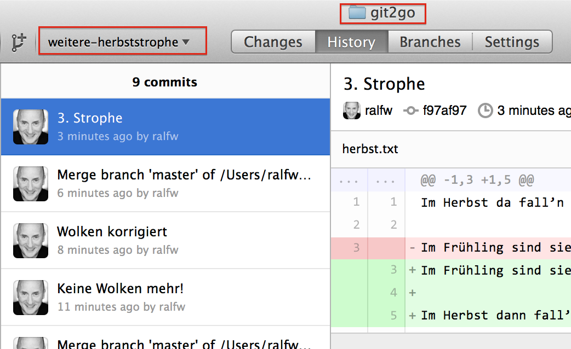571x349 pixels.
Task: Select the 'Keine Wolken mehr!' commit
Action: (165, 297)
